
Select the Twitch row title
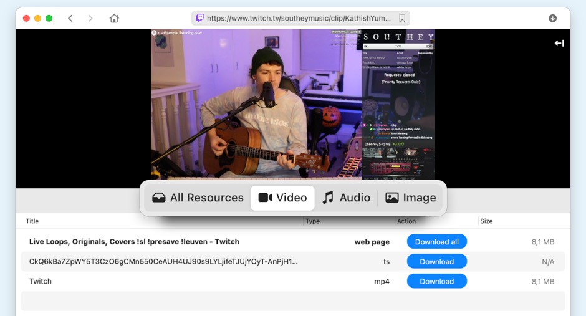tap(41, 281)
